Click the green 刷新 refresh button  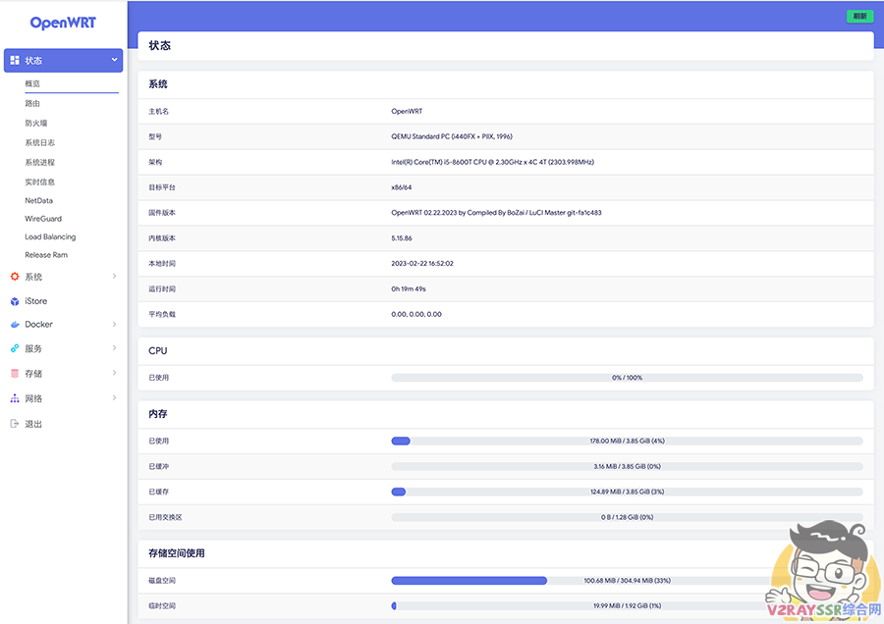coord(859,17)
